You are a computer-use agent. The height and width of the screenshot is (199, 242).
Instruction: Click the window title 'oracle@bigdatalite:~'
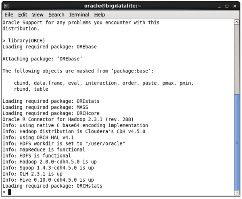[x=113, y=6]
